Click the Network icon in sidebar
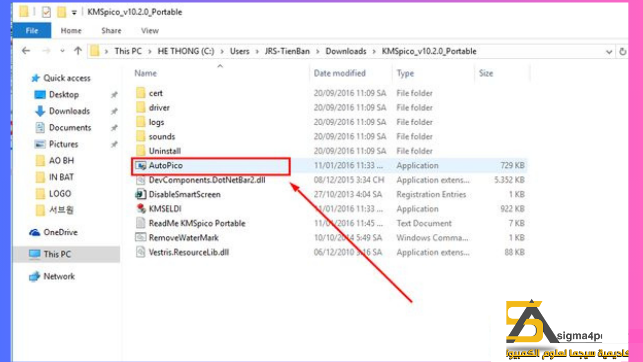Image resolution: width=643 pixels, height=362 pixels. (35, 277)
